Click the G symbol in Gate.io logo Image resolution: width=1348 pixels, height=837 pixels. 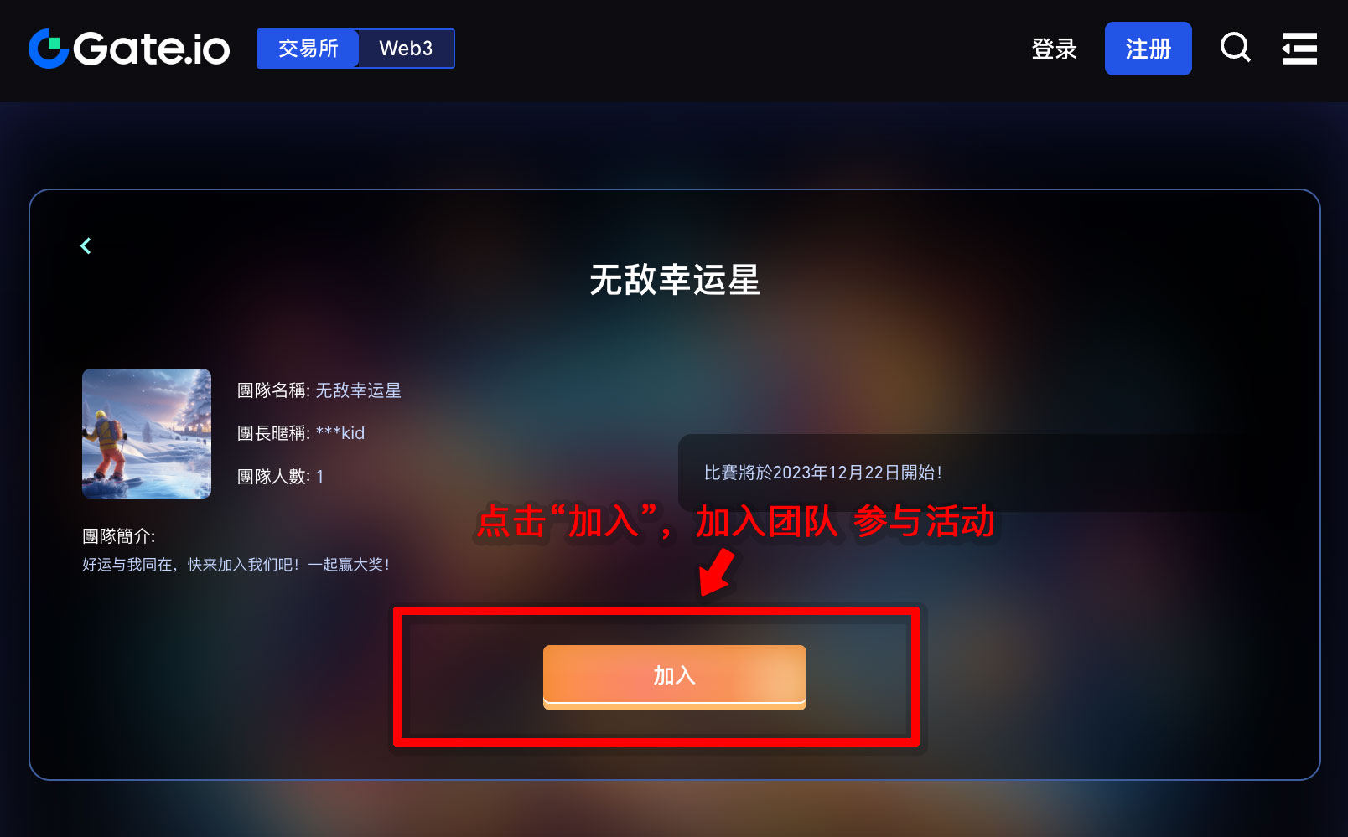tap(49, 49)
